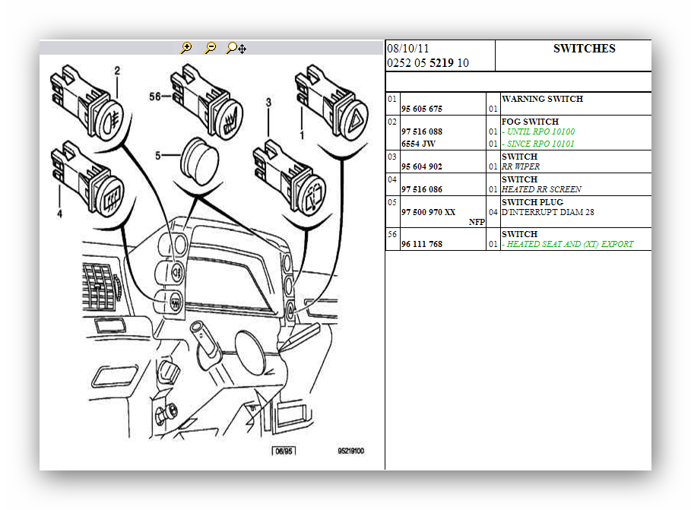Select part number 96 111 768
The height and width of the screenshot is (510, 691).
coord(421,244)
